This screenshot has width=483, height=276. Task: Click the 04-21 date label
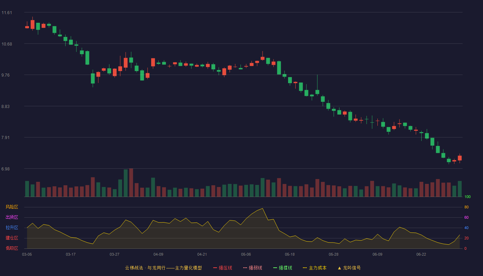click(x=202, y=254)
